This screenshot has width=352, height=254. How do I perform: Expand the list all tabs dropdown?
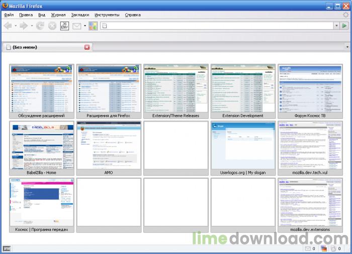(346, 47)
